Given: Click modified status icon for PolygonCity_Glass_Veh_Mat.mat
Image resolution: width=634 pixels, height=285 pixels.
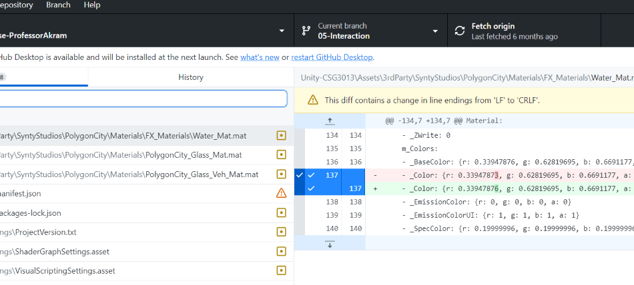Looking at the screenshot, I should [281, 174].
